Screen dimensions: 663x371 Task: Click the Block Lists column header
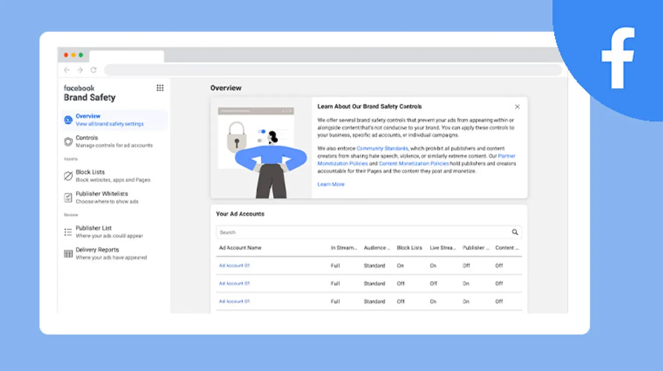[x=410, y=248]
